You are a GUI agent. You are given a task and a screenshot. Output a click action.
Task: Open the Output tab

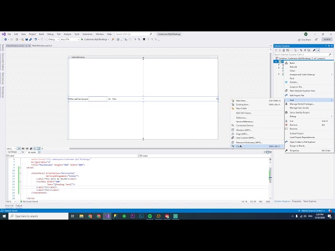19,206
